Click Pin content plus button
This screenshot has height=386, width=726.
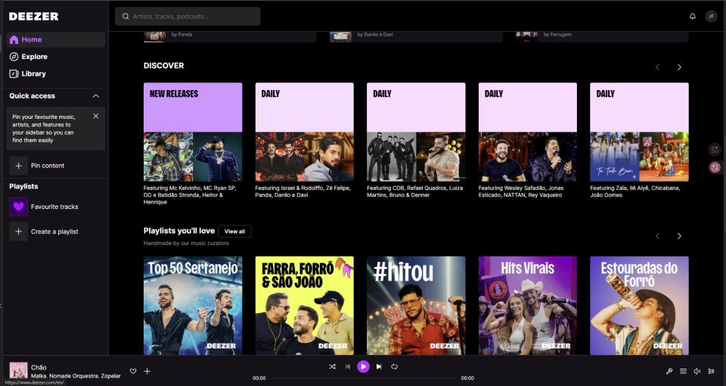18,166
